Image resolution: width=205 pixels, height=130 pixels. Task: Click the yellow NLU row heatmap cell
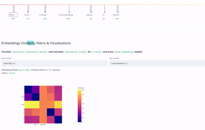point(32,104)
